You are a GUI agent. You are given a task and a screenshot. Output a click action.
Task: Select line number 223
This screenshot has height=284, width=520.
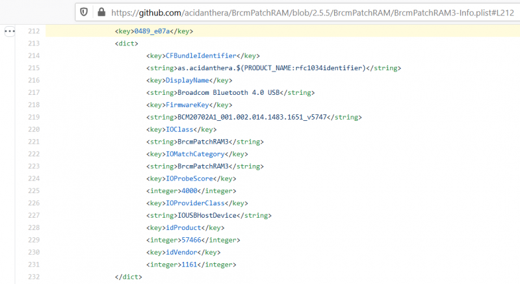click(x=34, y=166)
